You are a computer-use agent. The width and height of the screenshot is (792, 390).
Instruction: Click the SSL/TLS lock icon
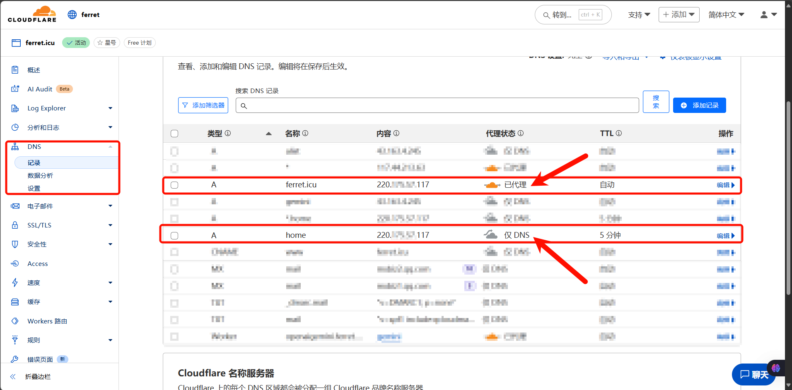[x=15, y=225]
